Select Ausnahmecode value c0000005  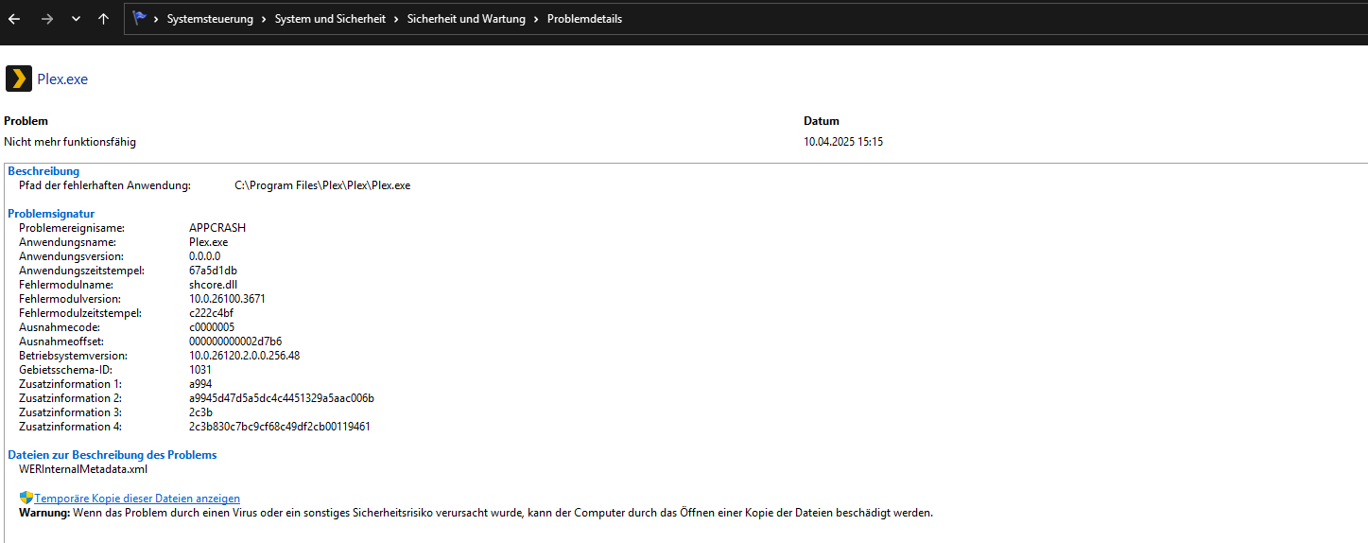pyautogui.click(x=212, y=327)
